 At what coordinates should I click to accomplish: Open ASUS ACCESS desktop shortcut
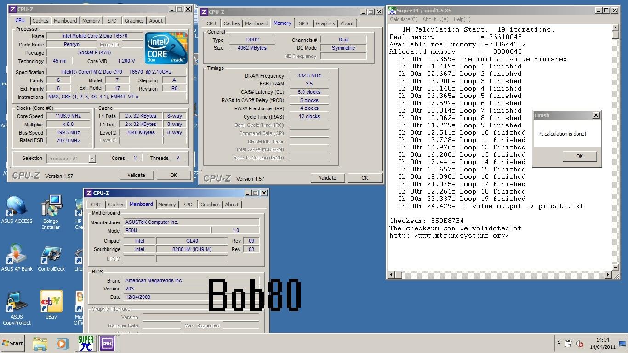click(17, 210)
